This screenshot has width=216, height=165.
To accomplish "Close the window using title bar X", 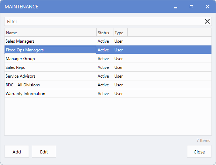I will [x=208, y=7].
